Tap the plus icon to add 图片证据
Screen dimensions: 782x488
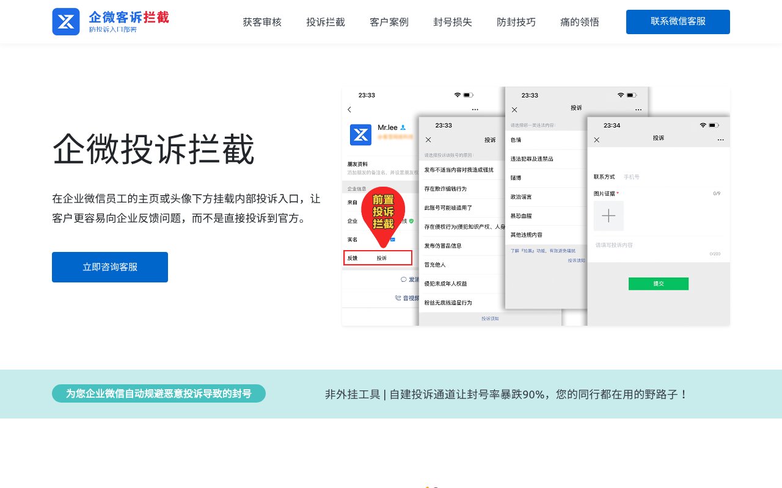pyautogui.click(x=608, y=215)
